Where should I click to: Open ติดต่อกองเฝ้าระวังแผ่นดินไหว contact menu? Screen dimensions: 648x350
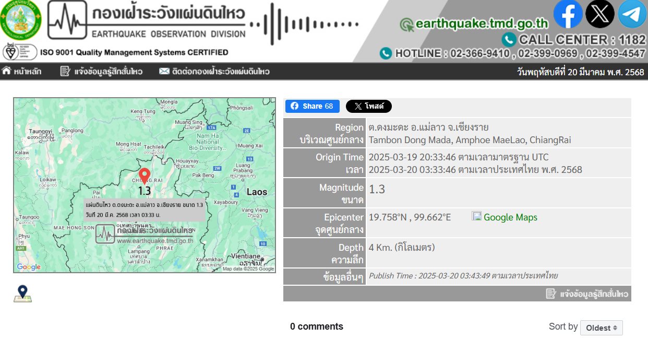click(214, 72)
